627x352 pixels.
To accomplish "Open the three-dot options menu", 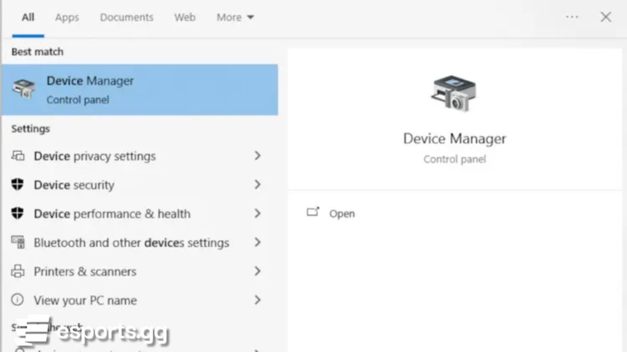I will (572, 17).
